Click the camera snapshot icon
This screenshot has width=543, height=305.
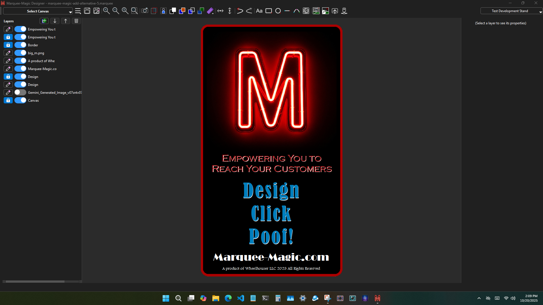click(x=145, y=11)
